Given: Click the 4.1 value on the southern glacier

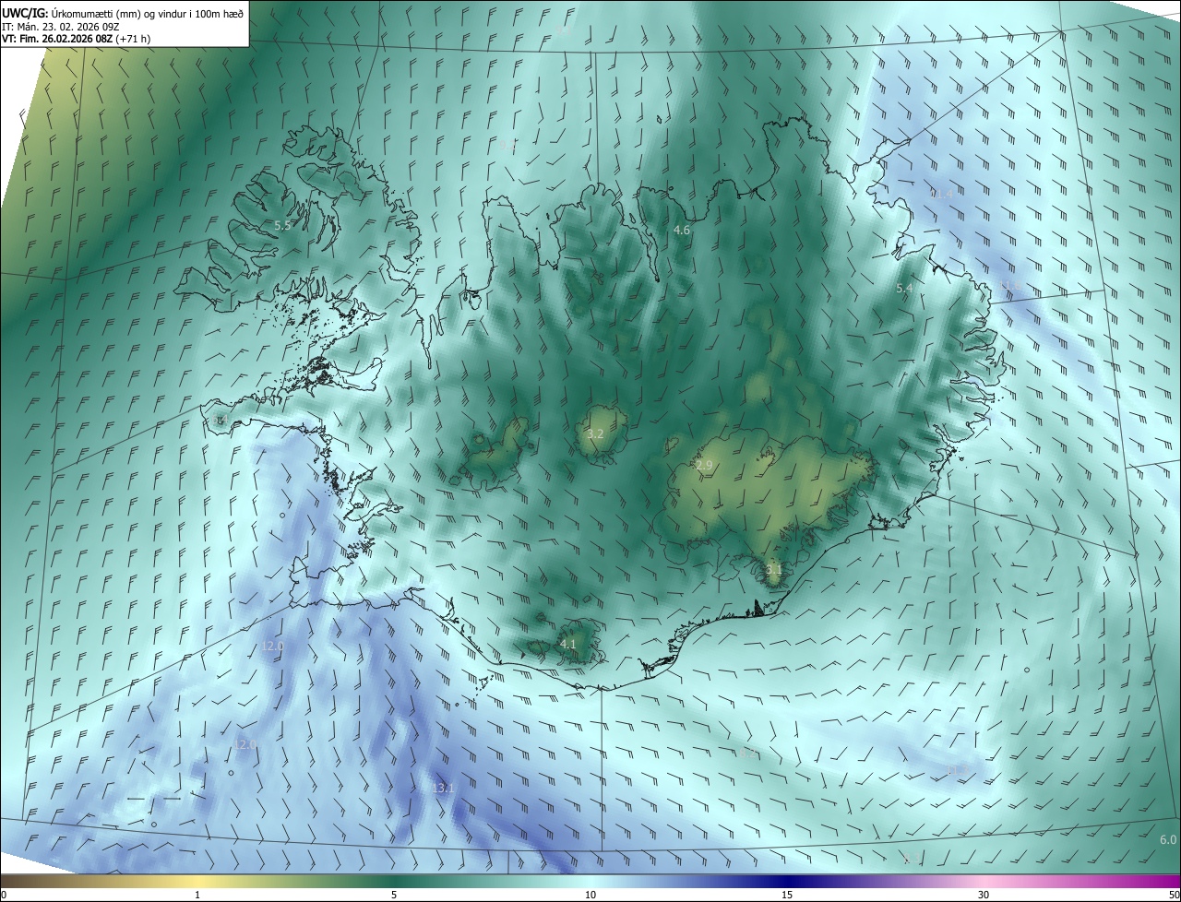Looking at the screenshot, I should coord(567,644).
